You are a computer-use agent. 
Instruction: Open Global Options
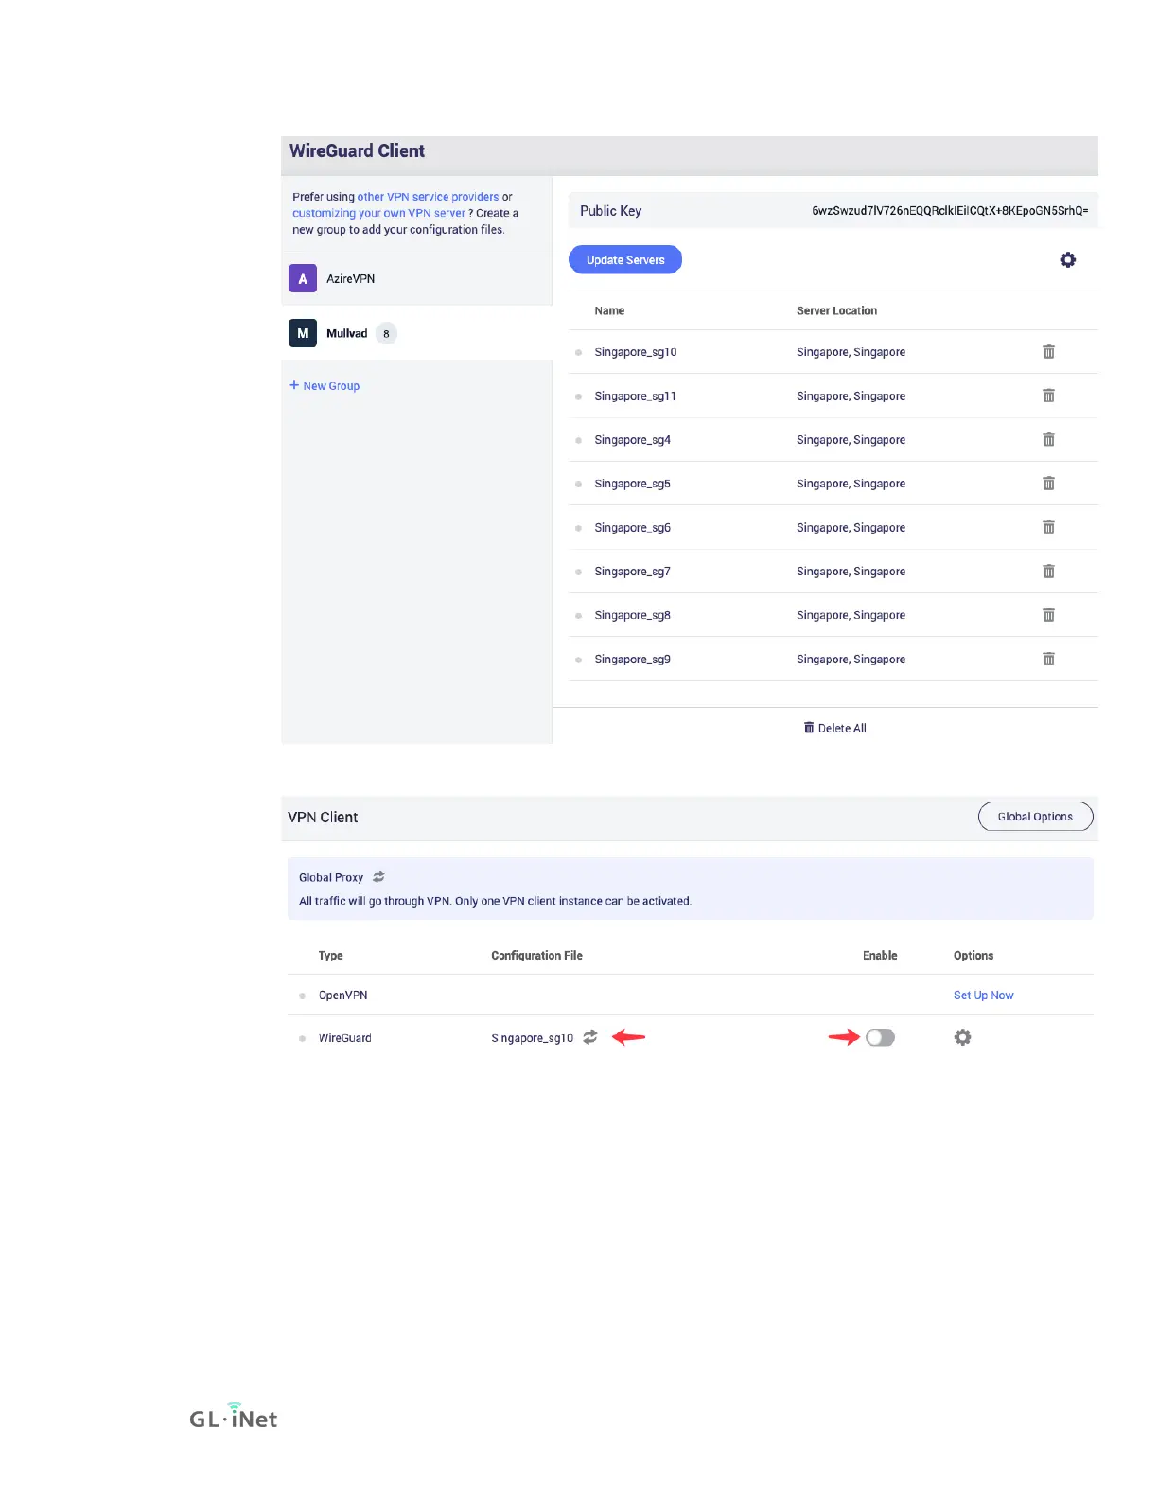coord(1035,817)
